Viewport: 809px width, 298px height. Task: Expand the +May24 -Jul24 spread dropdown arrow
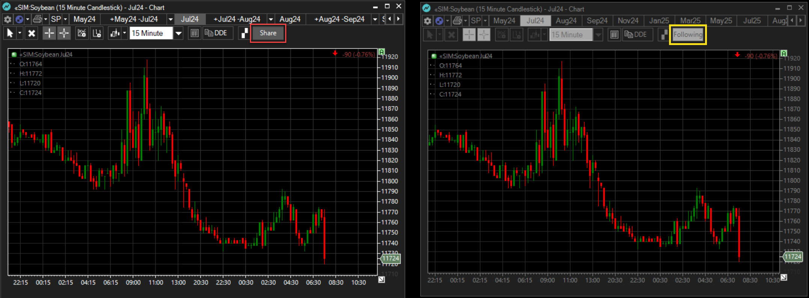point(170,20)
